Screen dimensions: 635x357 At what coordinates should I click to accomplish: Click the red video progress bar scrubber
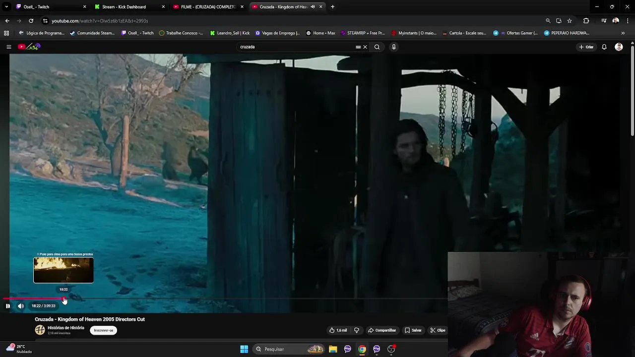64,299
